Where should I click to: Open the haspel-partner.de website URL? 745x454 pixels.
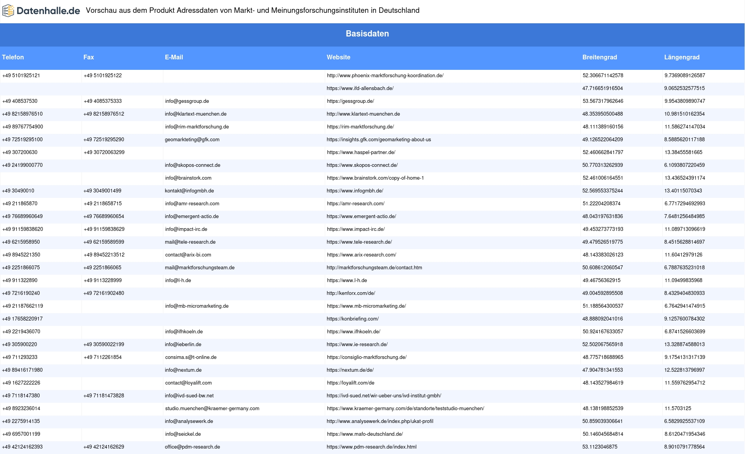tap(361, 152)
